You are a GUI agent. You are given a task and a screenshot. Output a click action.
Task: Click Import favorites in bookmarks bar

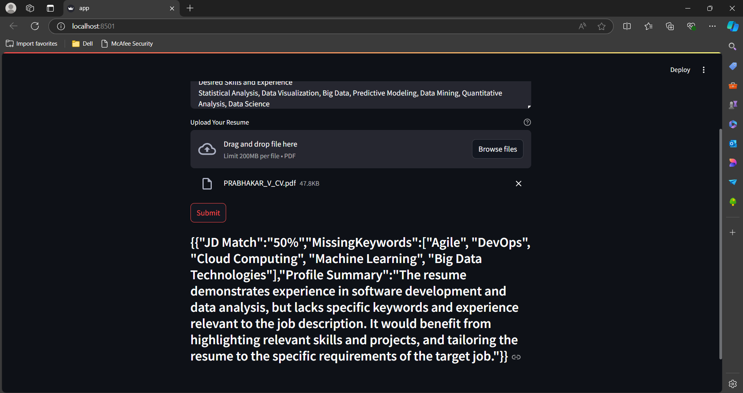point(32,44)
